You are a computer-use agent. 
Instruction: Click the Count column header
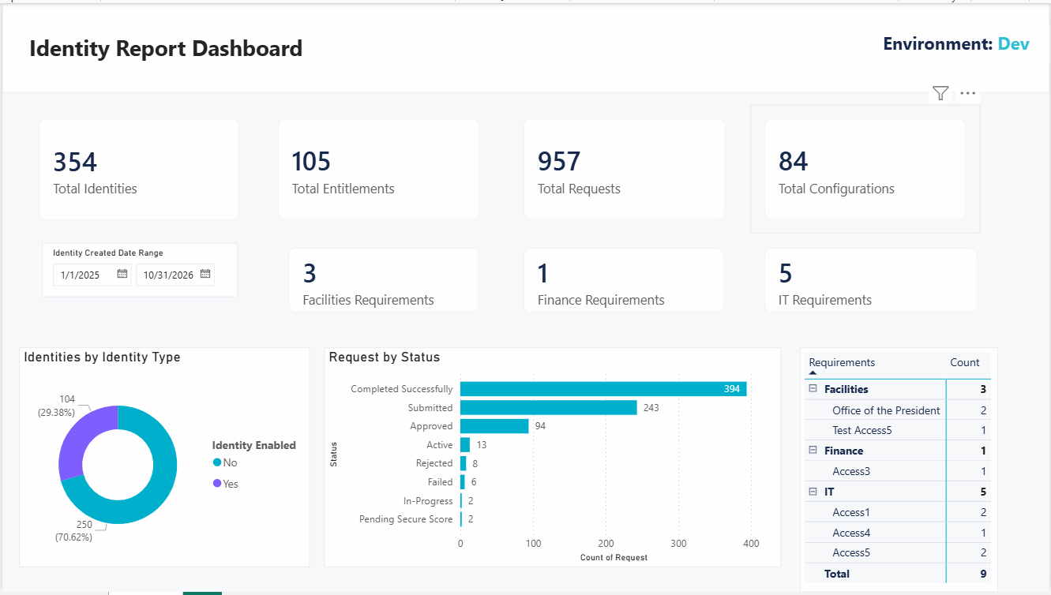(964, 362)
